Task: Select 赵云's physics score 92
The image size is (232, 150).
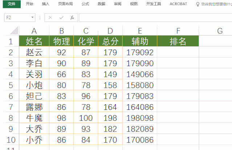Action: [x=61, y=52]
